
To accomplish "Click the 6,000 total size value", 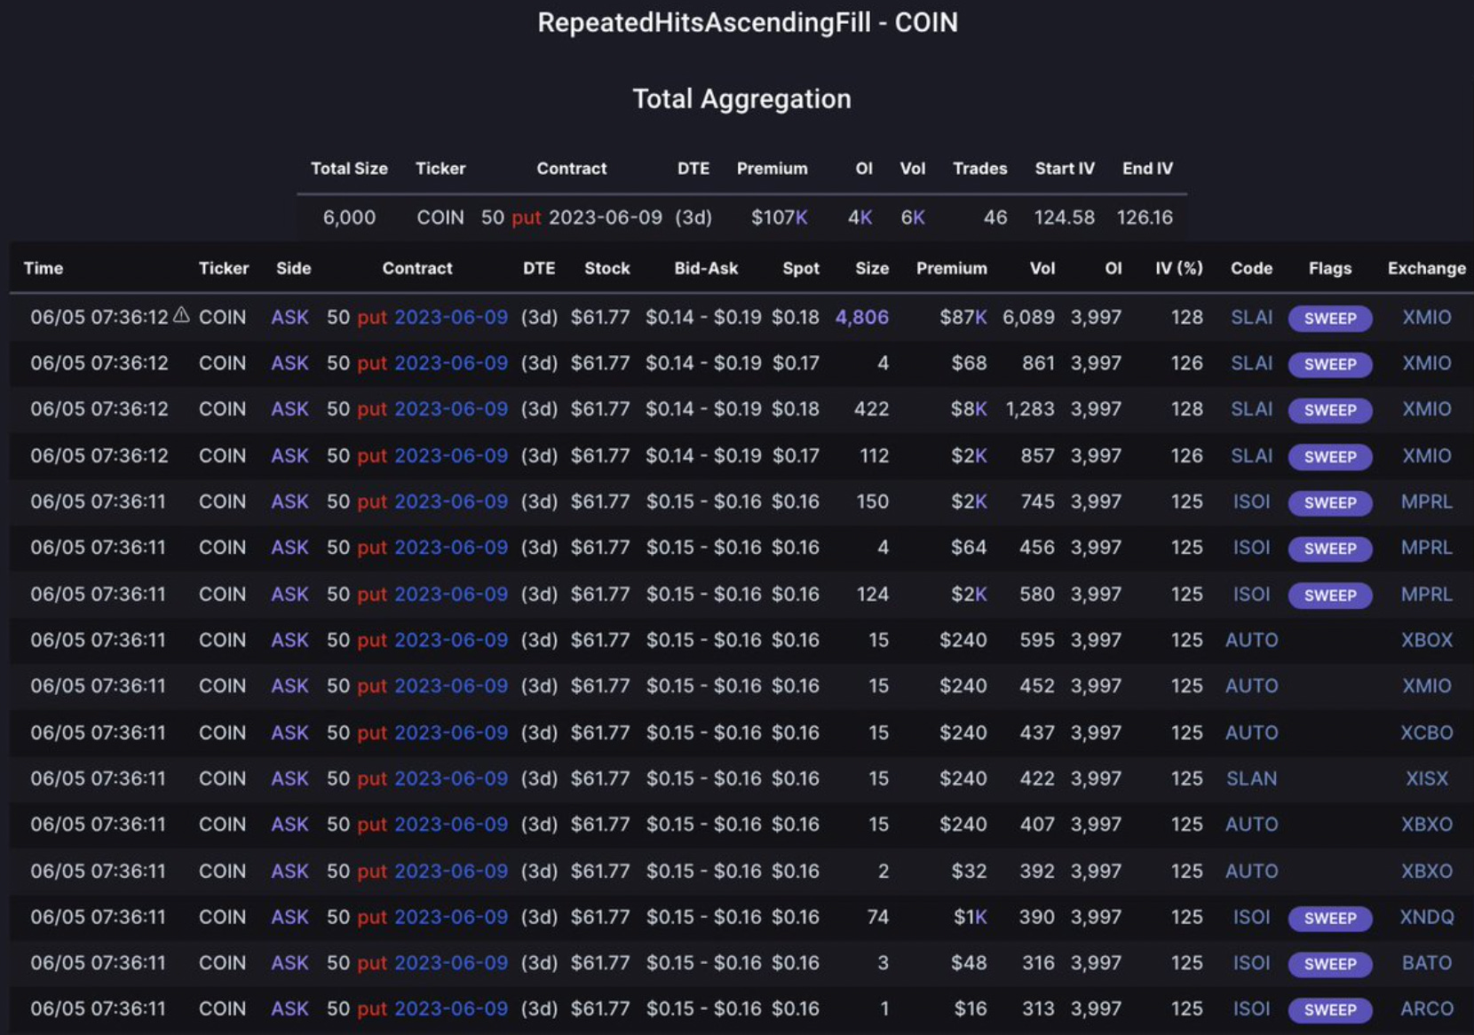I will coord(349,217).
